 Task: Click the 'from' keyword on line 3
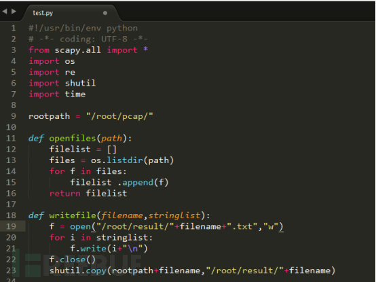(39, 50)
